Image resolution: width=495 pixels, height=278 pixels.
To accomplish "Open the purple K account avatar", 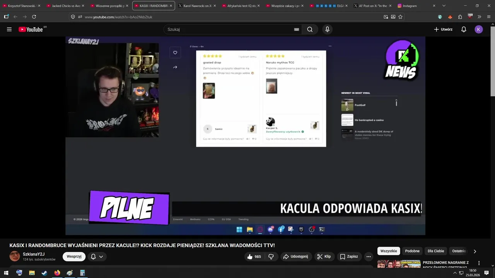I will click(x=479, y=29).
